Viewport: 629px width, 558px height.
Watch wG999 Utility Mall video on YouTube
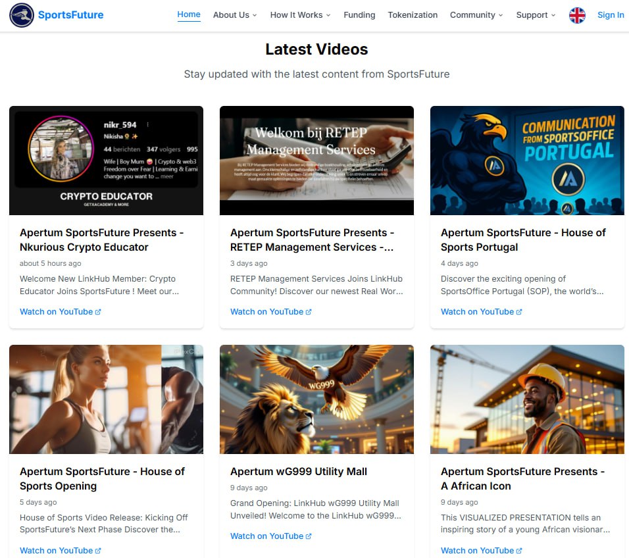point(270,536)
